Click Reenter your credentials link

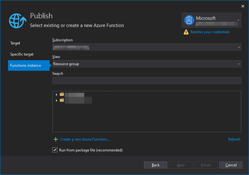tap(210, 32)
